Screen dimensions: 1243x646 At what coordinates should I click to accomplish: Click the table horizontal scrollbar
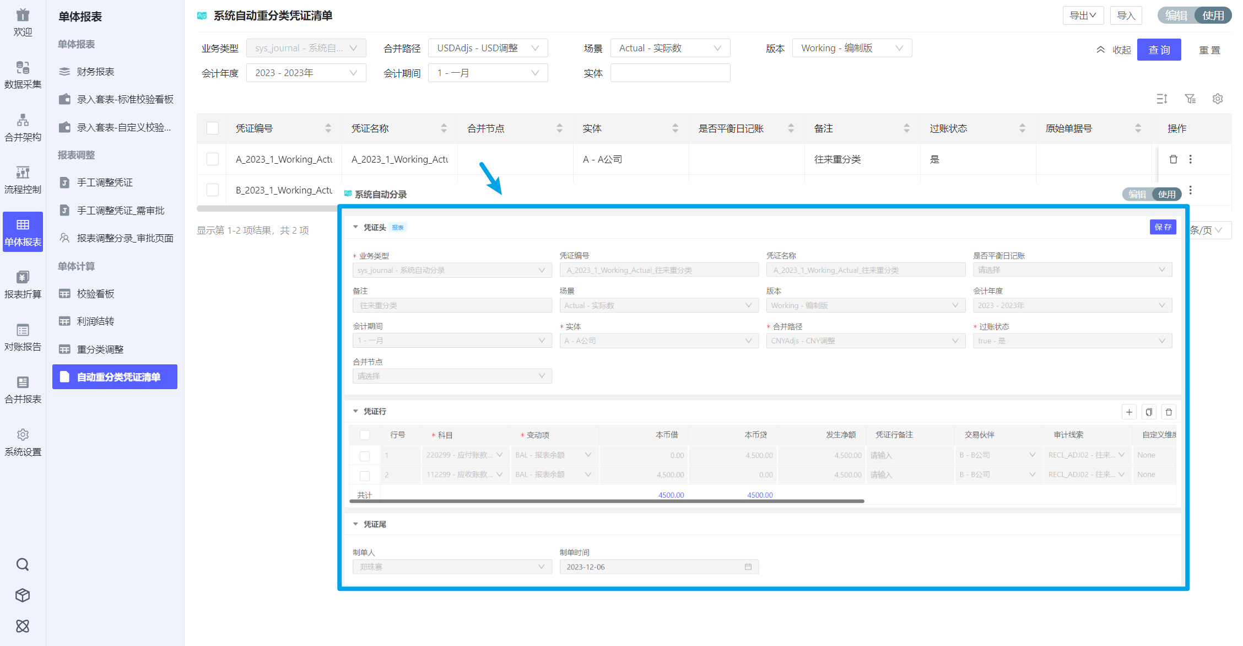click(x=267, y=209)
